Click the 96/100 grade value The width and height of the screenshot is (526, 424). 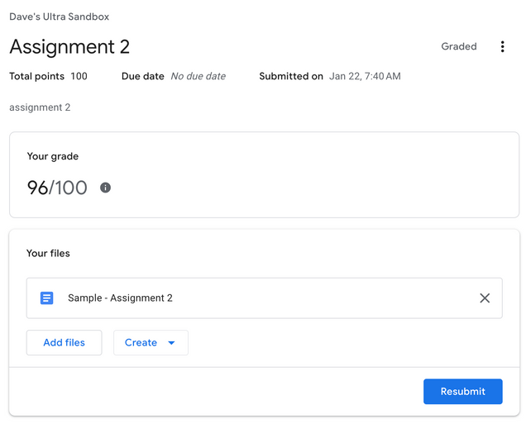[57, 188]
